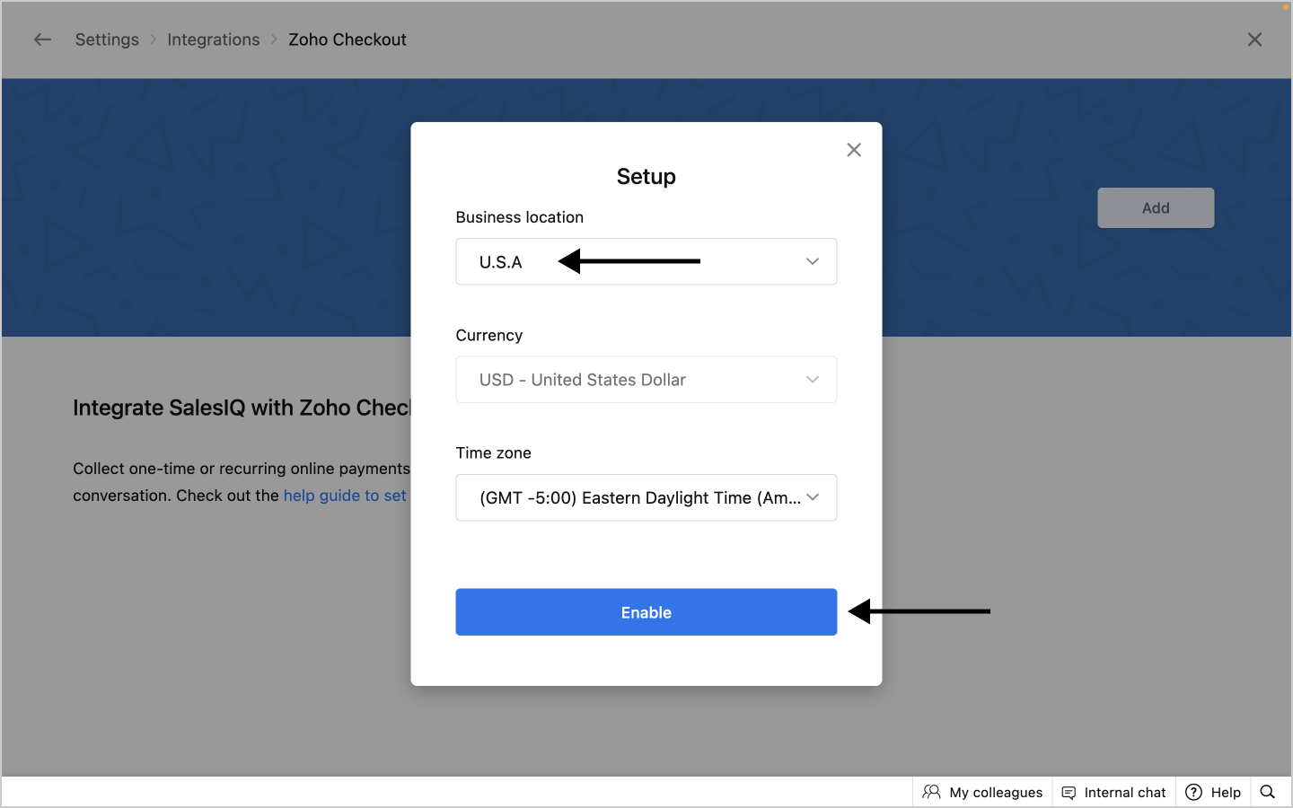Close the Setup dialog

pos(854,150)
